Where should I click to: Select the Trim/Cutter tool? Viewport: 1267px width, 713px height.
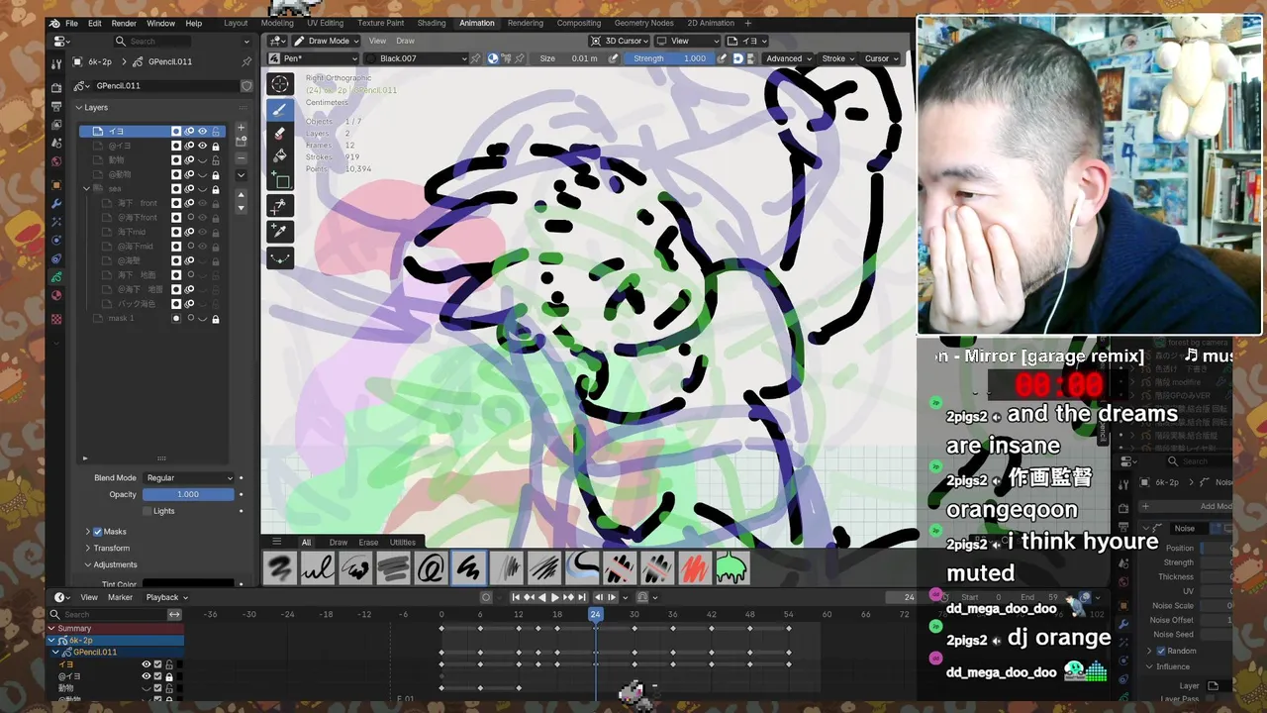coord(280,206)
